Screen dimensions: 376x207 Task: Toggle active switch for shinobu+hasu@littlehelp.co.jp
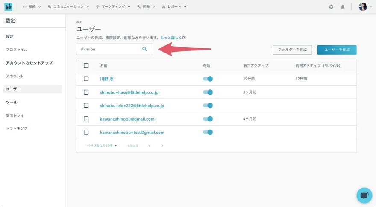pos(208,92)
